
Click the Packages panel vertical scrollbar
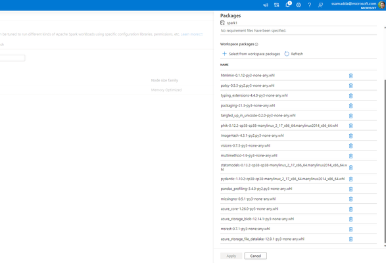[x=385, y=161]
